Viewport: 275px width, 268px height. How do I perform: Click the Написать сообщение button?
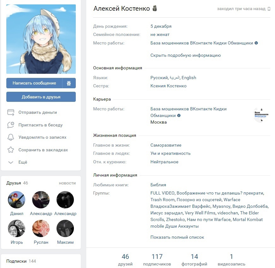point(34,83)
